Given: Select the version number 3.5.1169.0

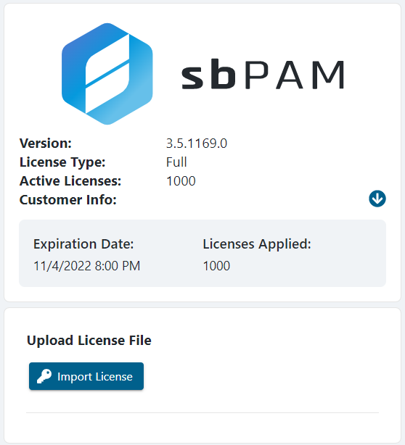Looking at the screenshot, I should pos(197,144).
